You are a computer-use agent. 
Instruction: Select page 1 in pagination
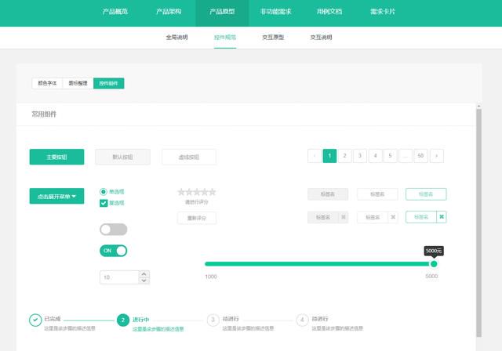point(329,156)
